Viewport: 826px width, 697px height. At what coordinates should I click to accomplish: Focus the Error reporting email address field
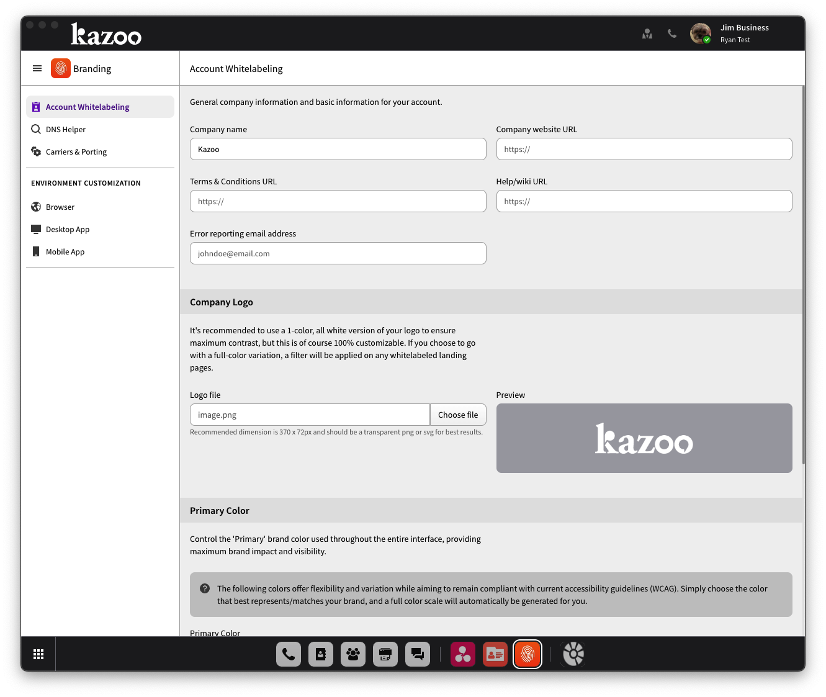point(338,253)
